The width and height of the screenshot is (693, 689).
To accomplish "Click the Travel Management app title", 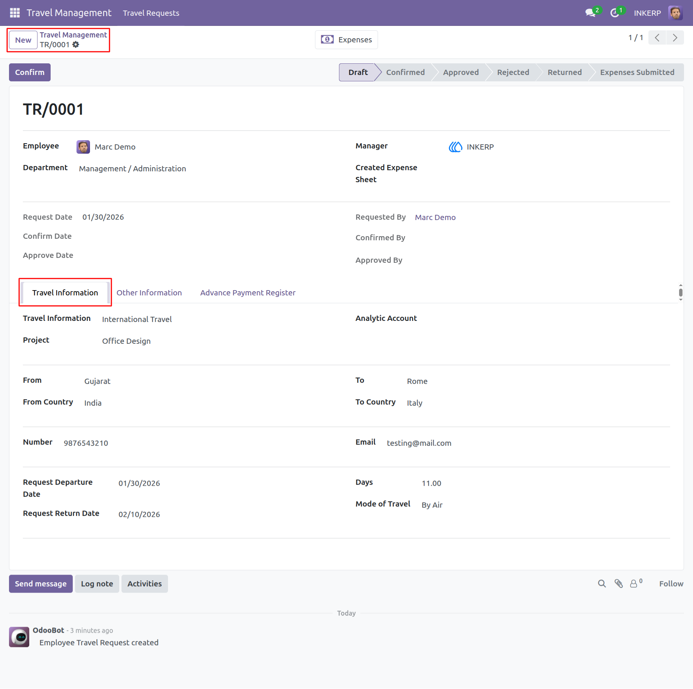I will tap(69, 13).
